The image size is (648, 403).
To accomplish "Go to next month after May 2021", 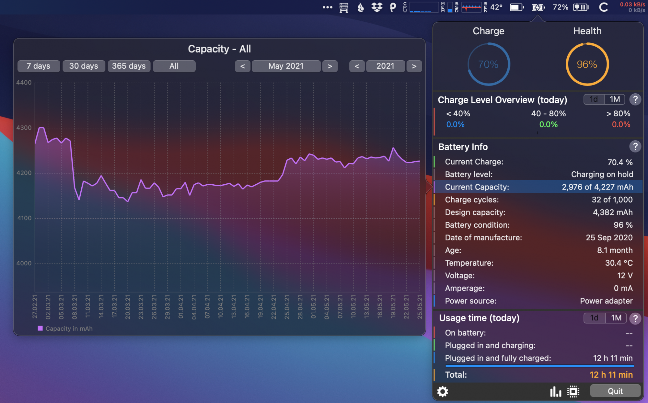I will click(330, 66).
